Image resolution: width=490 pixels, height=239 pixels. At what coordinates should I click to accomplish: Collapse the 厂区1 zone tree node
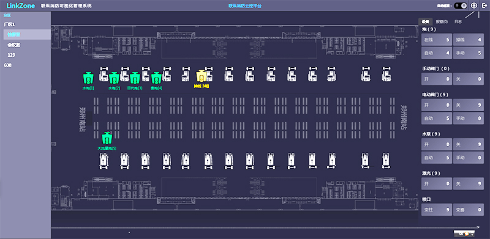pos(9,24)
